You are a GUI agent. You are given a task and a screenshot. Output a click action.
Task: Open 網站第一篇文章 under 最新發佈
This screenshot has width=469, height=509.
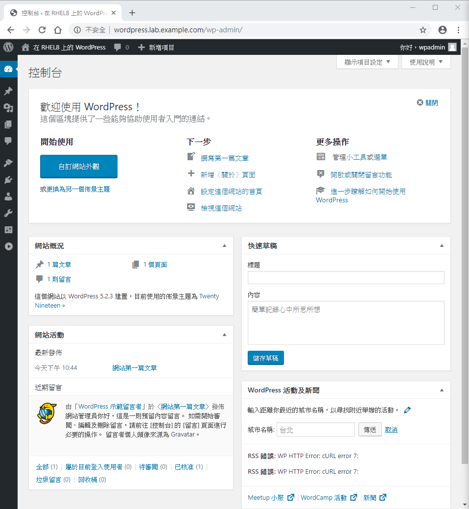click(x=135, y=368)
